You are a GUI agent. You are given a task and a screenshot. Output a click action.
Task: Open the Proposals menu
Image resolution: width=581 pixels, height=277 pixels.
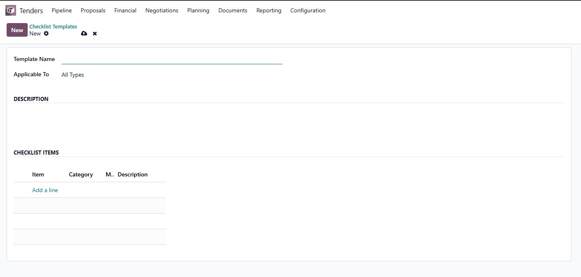(x=93, y=10)
